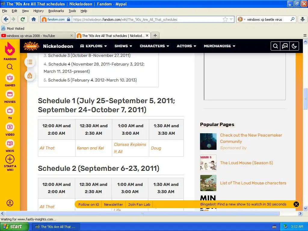Open the user profile icon in sidebar
This screenshot has width=308, height=231.
[x=10, y=203]
